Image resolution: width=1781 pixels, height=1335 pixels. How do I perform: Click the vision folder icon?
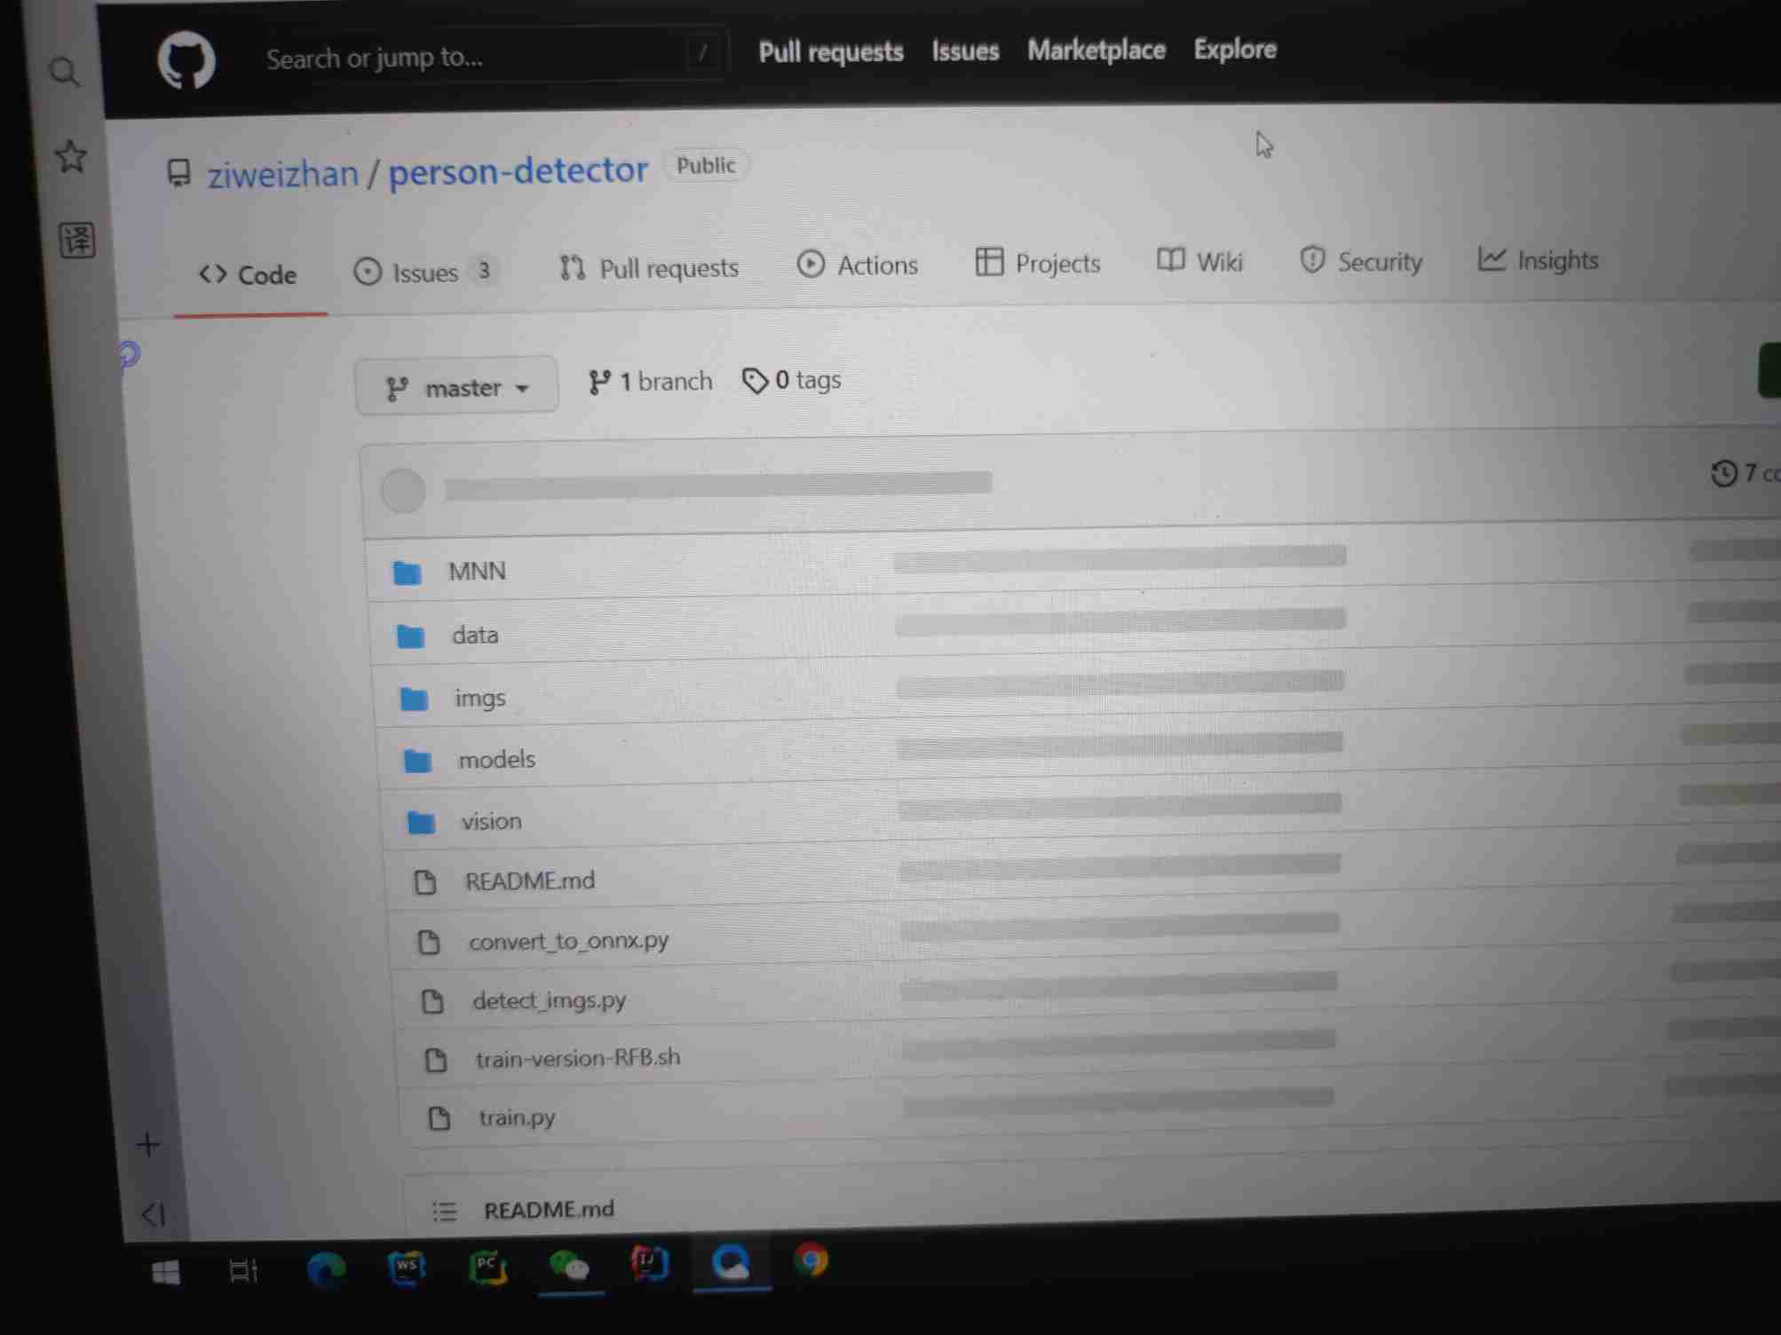point(421,823)
